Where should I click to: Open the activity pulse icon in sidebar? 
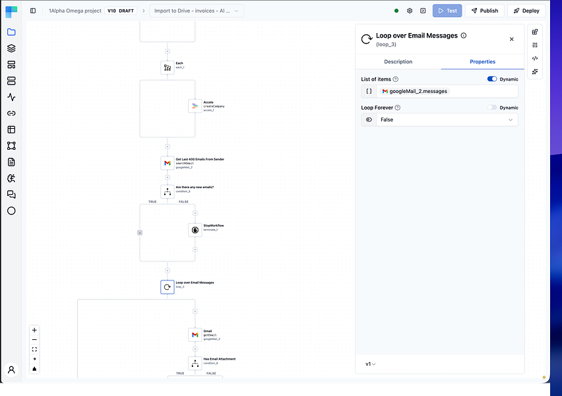[x=11, y=97]
